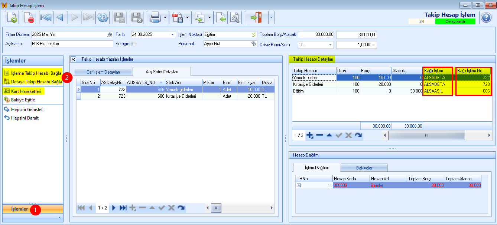Viewport: 497px width, 225px height.
Task: Click the exit door icon
Action: (256, 17)
